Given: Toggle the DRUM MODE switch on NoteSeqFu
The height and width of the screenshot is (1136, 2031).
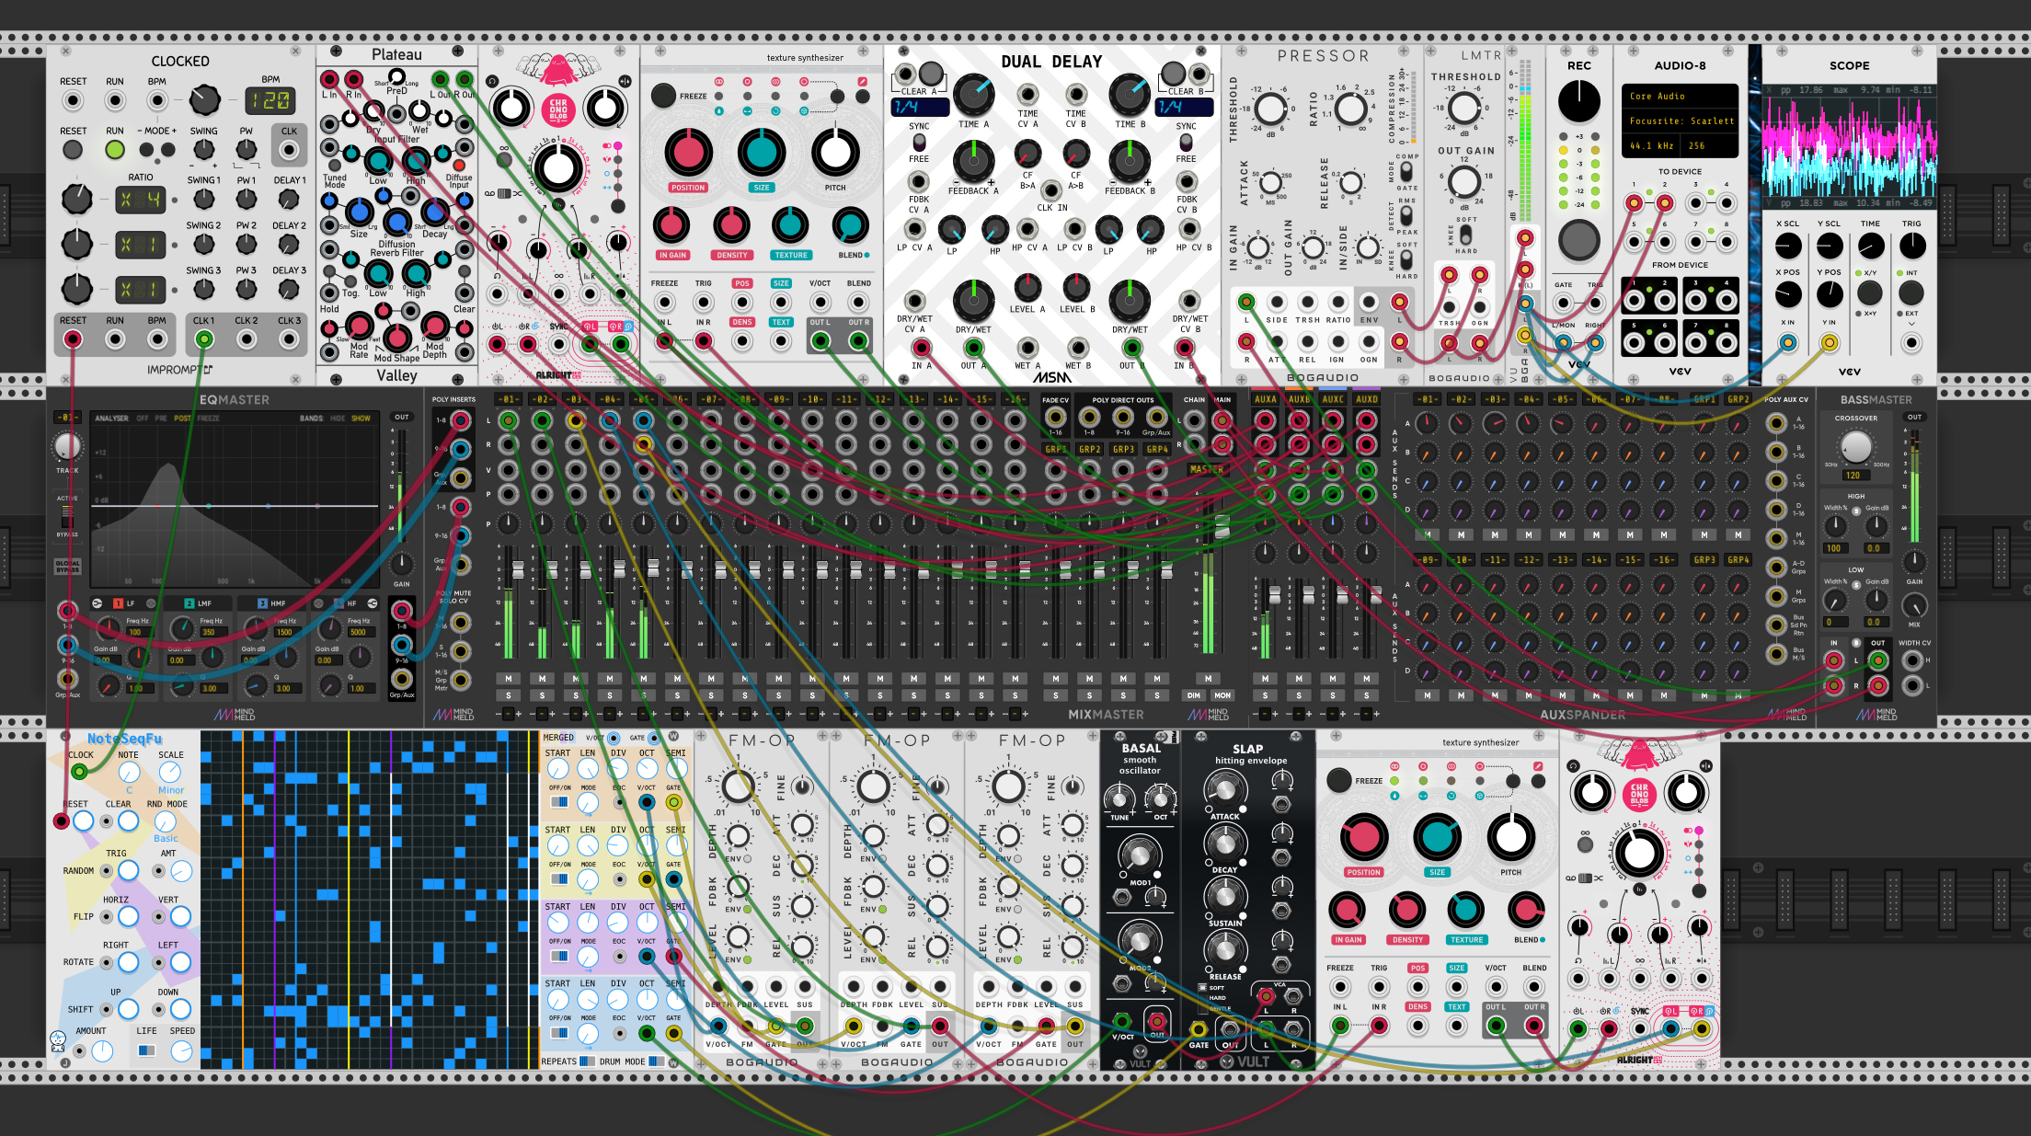Looking at the screenshot, I should pyautogui.click(x=655, y=1061).
